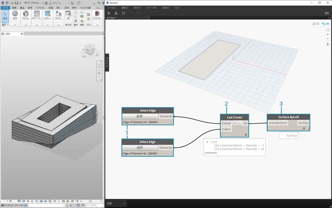This screenshot has width=332, height=208.
Task: Open a file from Dynamo toolbar
Action: coord(116,13)
